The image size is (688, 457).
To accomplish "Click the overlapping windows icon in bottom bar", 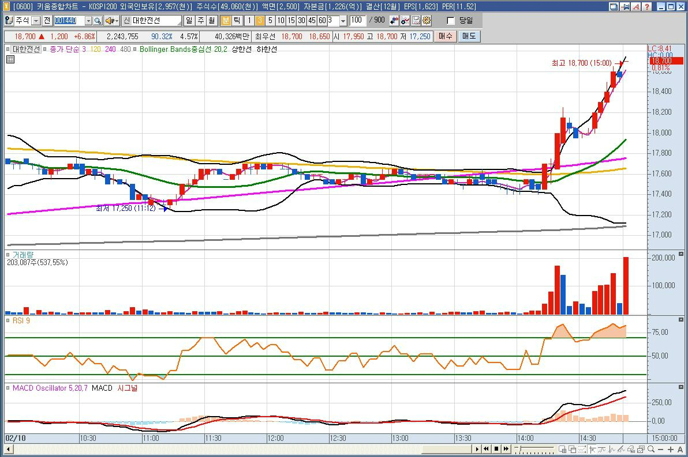I will click(572, 450).
